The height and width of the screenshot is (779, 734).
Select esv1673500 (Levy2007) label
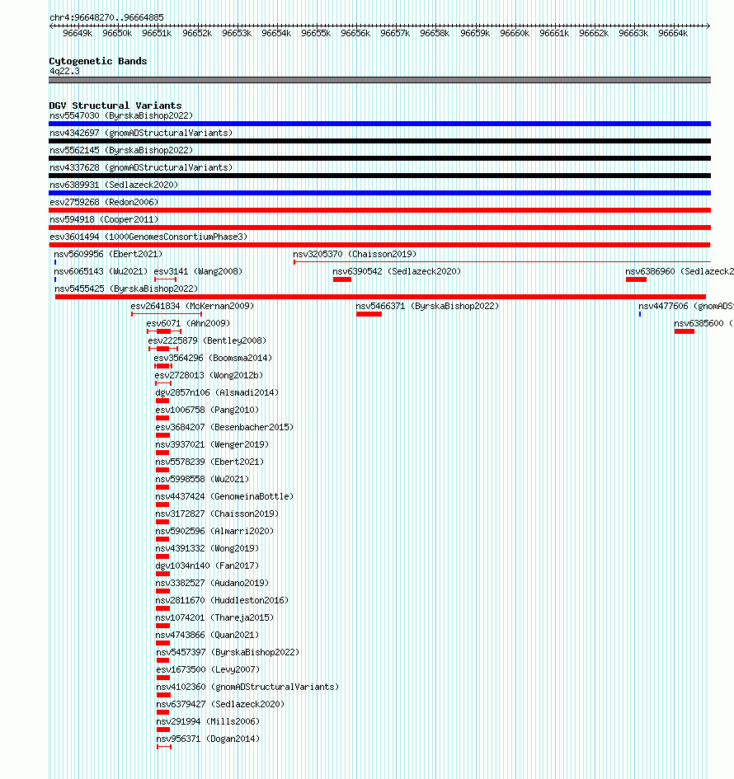[x=208, y=669]
